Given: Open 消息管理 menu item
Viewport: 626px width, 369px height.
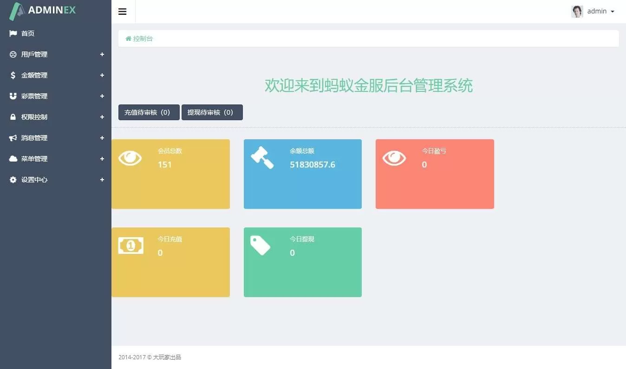Looking at the screenshot, I should pyautogui.click(x=34, y=138).
